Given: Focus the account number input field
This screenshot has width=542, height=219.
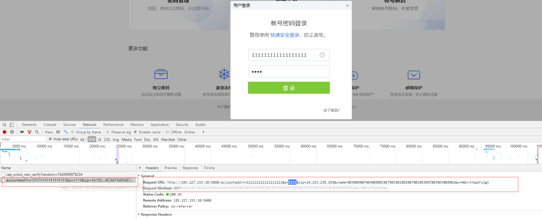Looking at the screenshot, I should click(x=289, y=55).
